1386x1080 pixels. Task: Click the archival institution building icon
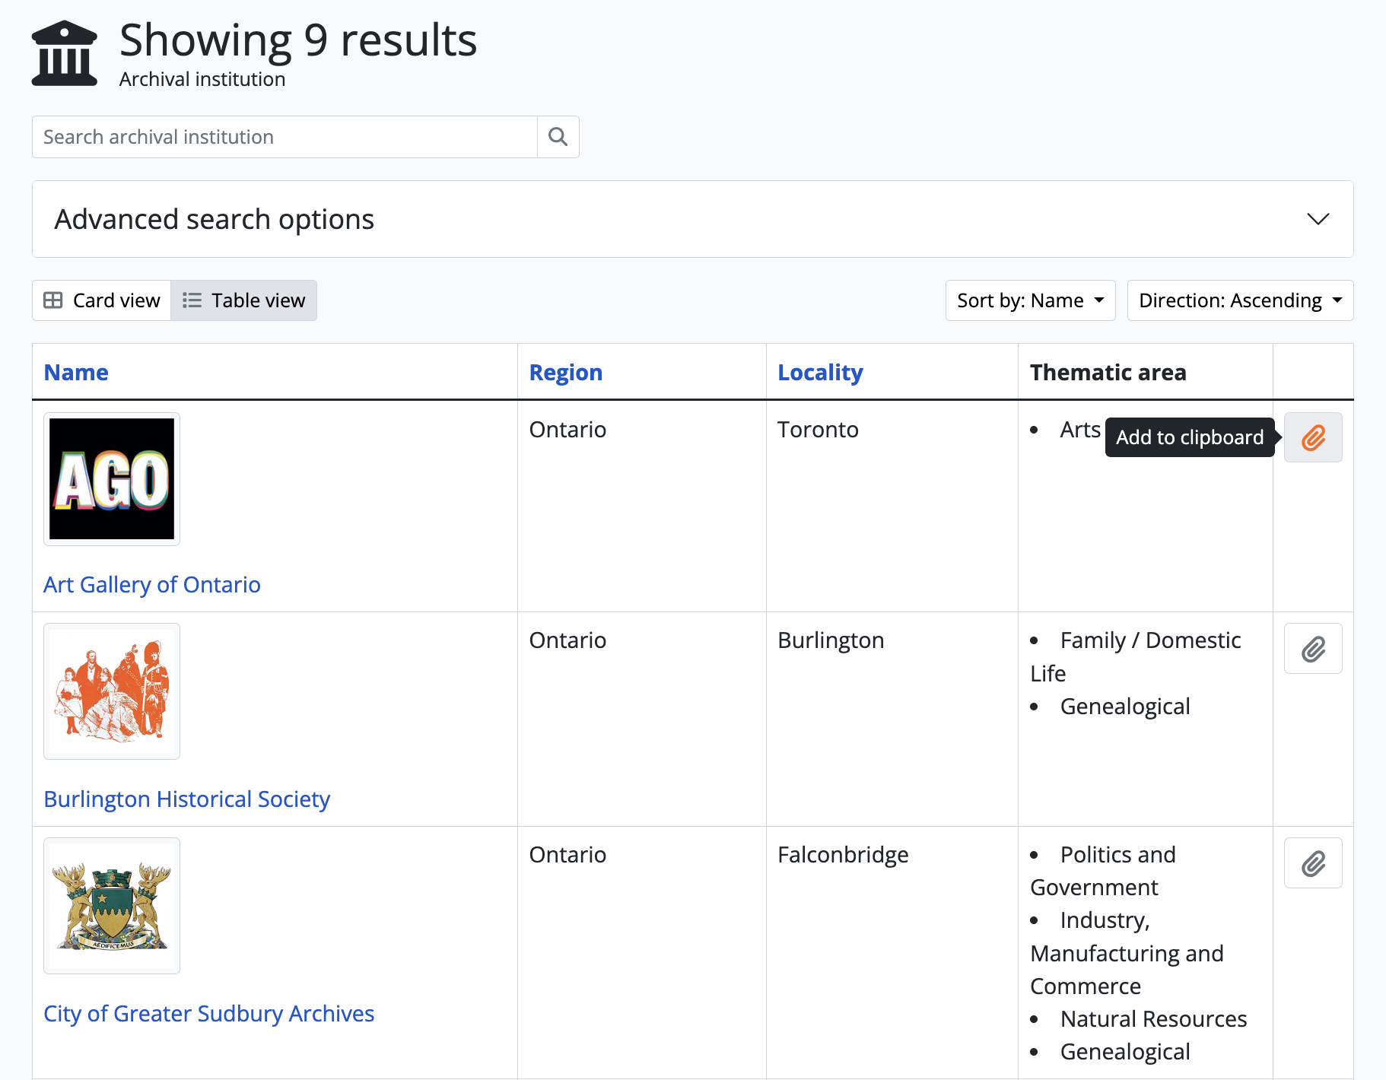[x=65, y=53]
